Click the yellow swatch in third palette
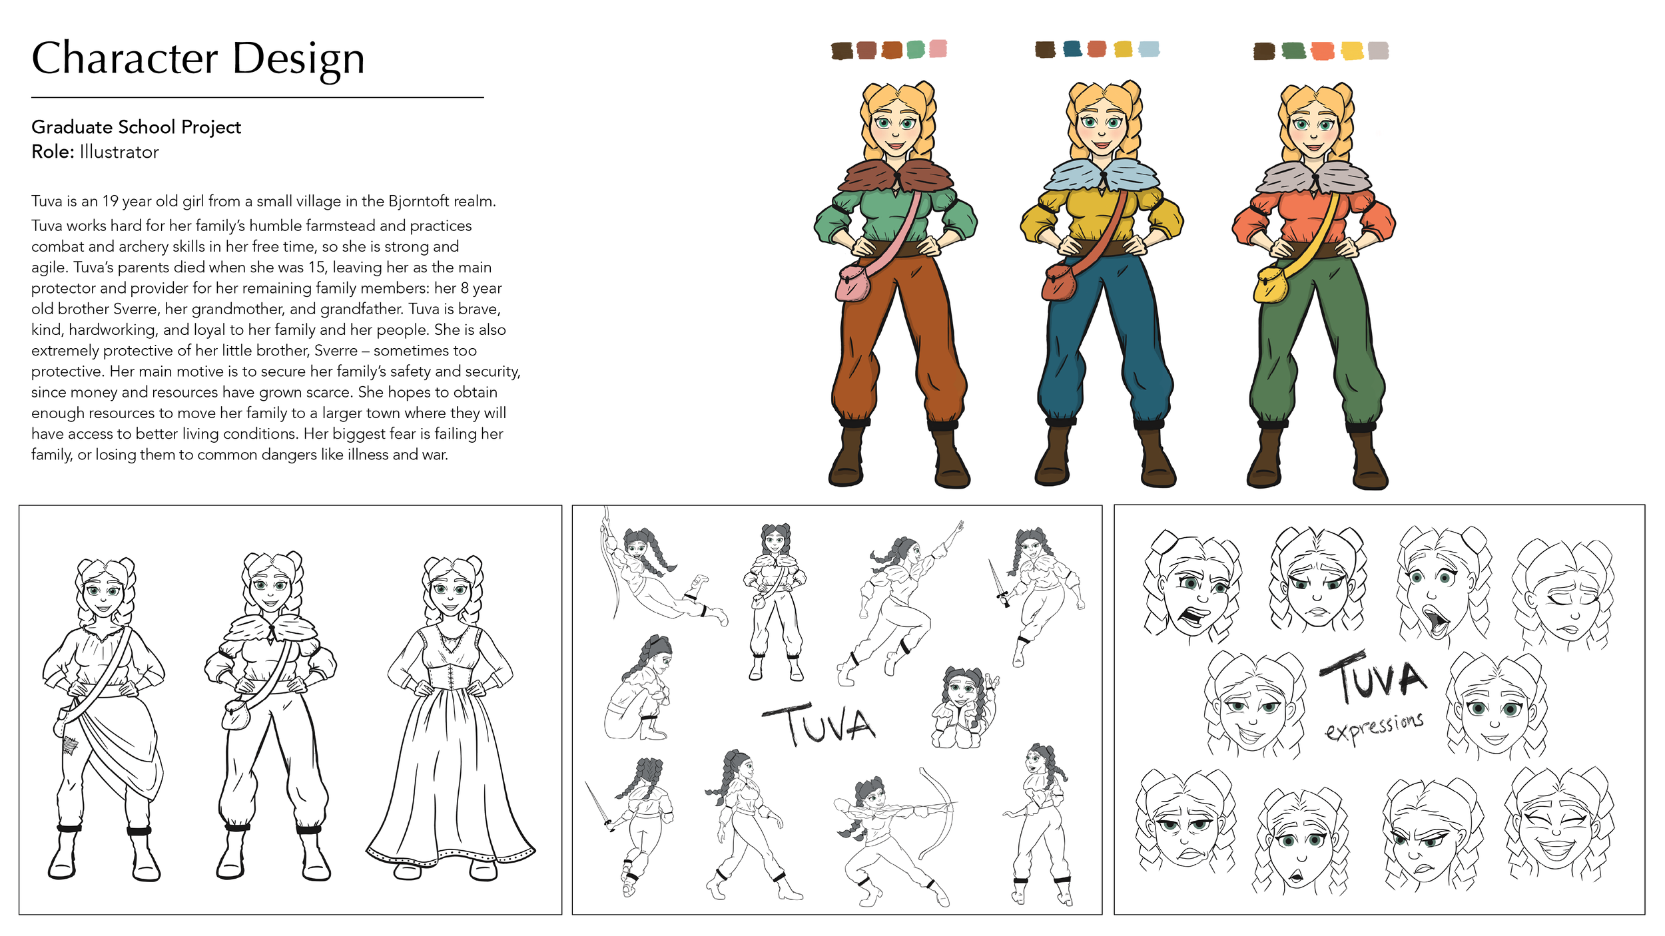The width and height of the screenshot is (1665, 936). click(x=1352, y=51)
